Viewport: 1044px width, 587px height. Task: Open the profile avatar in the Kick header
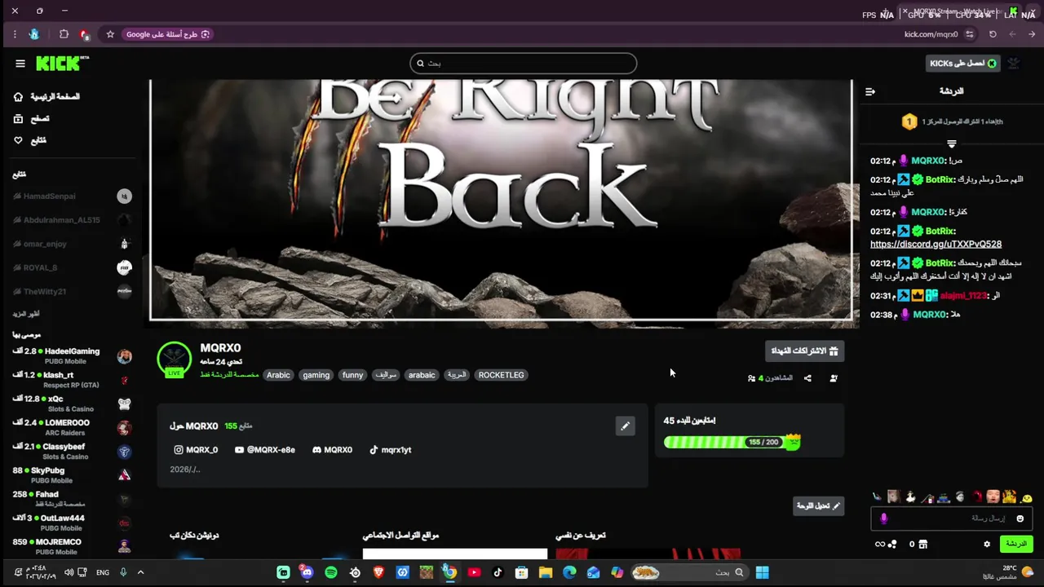coord(1014,64)
